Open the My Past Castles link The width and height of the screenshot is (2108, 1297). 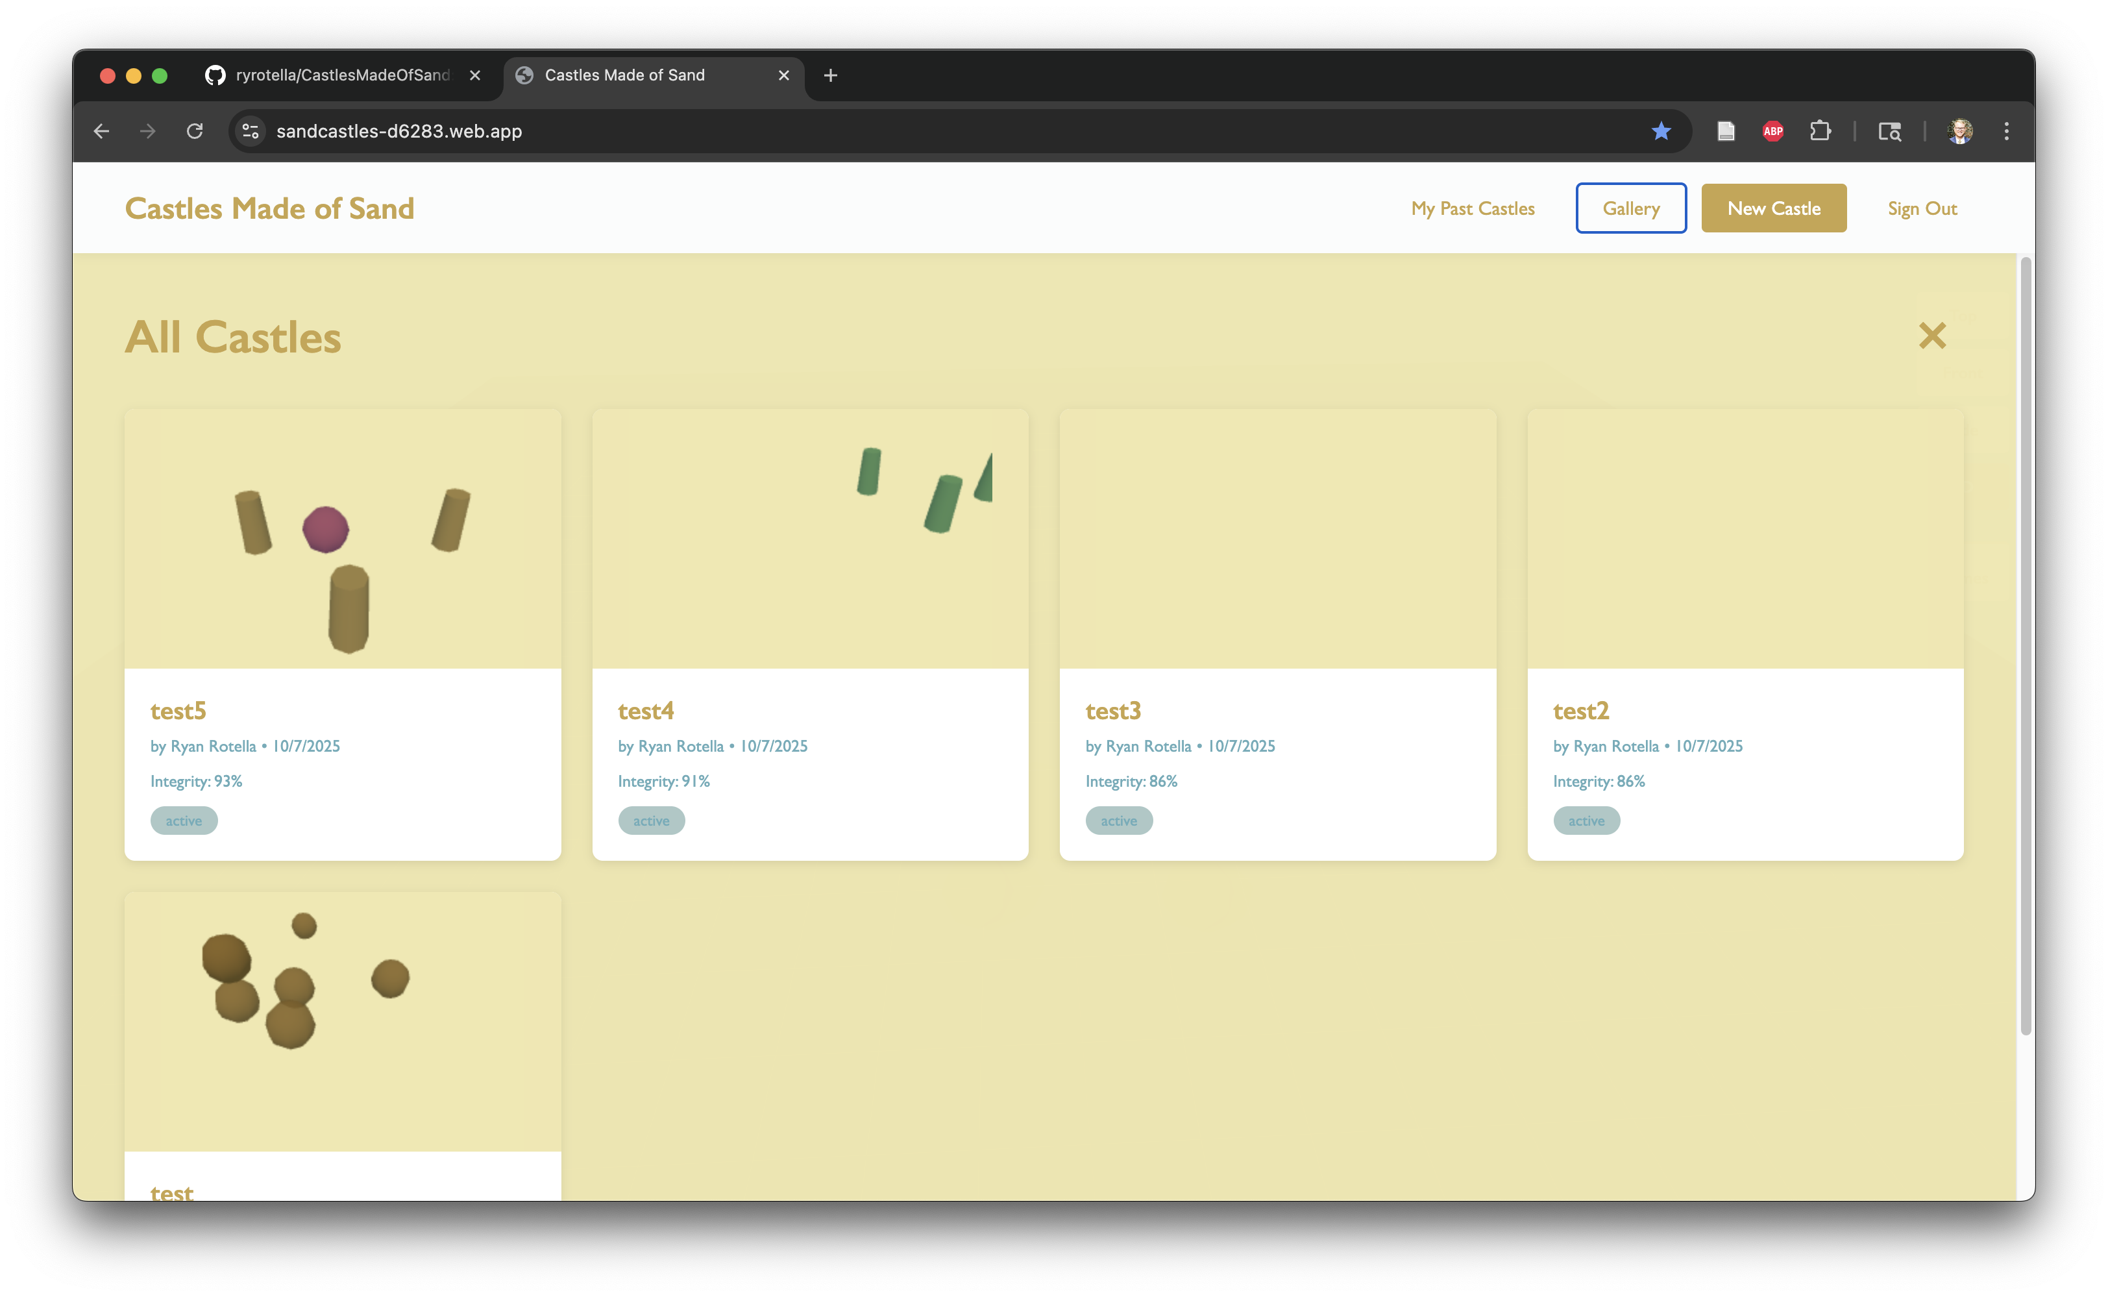tap(1473, 208)
